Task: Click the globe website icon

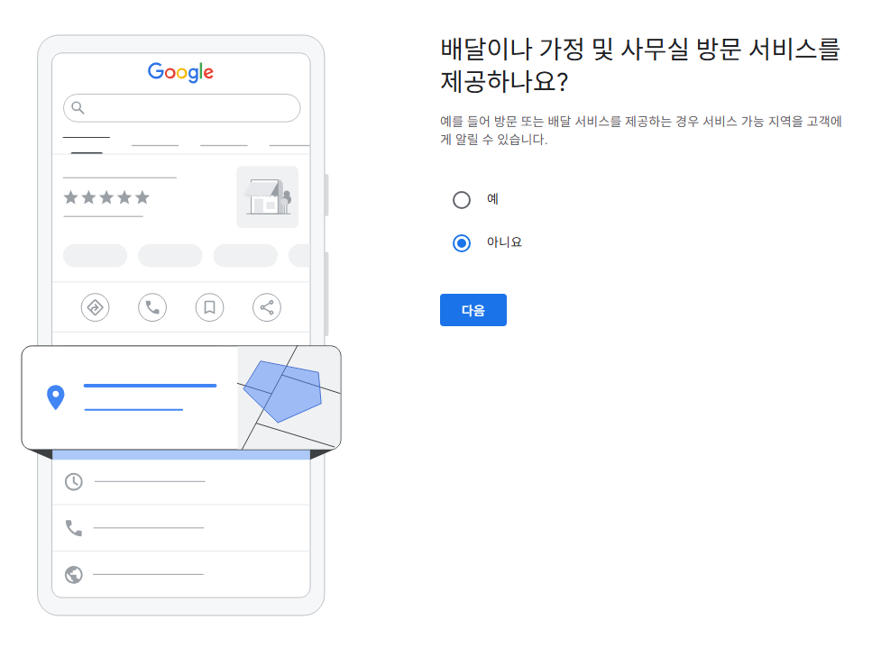Action: click(74, 575)
